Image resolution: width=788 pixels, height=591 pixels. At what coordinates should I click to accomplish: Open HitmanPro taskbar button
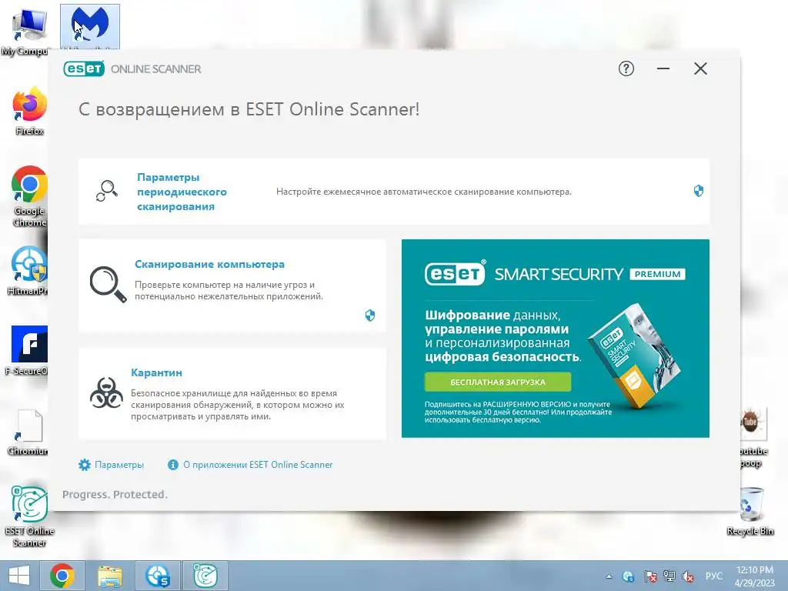click(x=159, y=576)
